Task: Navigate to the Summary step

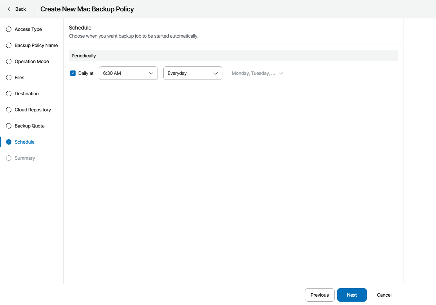Action: point(25,158)
